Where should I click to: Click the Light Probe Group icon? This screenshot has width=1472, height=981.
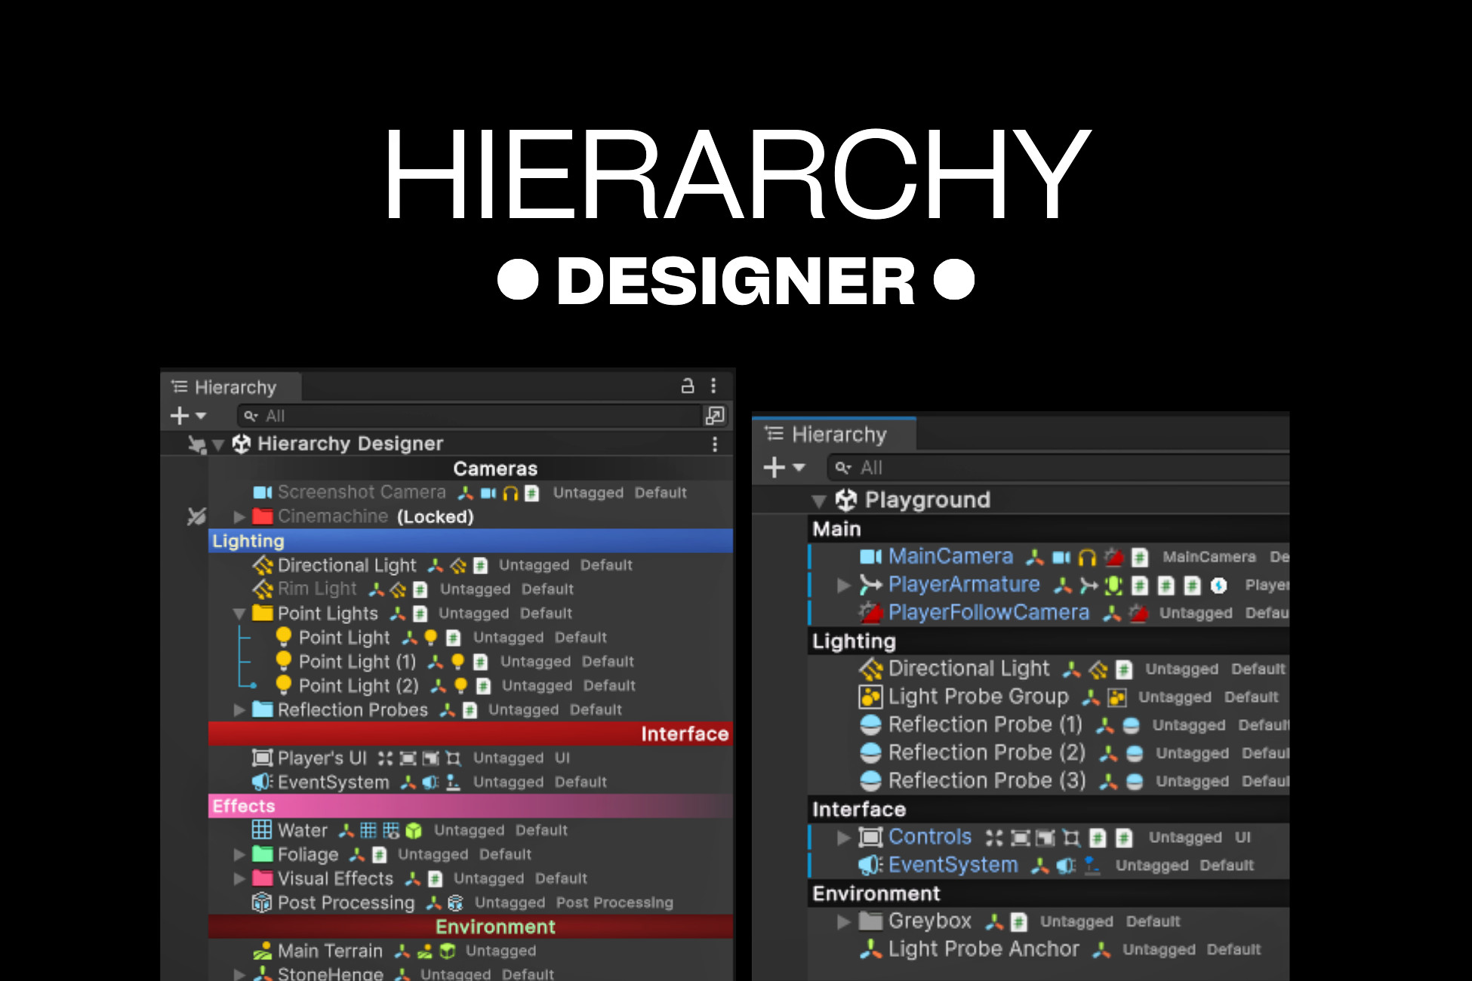click(870, 697)
